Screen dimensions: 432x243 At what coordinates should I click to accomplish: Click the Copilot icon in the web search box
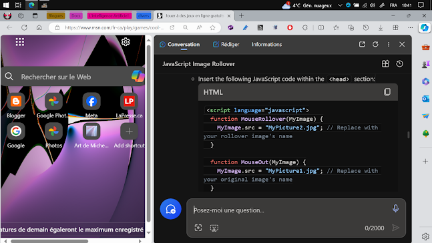(138, 76)
